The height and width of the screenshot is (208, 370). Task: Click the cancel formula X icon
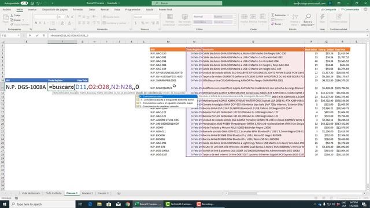(29, 35)
